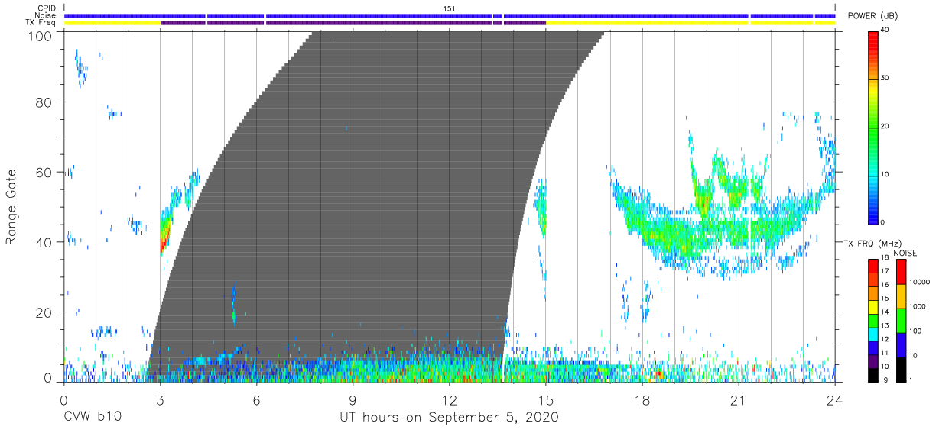
Task: Click the 1000 label in NOISE legend
Action: click(918, 306)
